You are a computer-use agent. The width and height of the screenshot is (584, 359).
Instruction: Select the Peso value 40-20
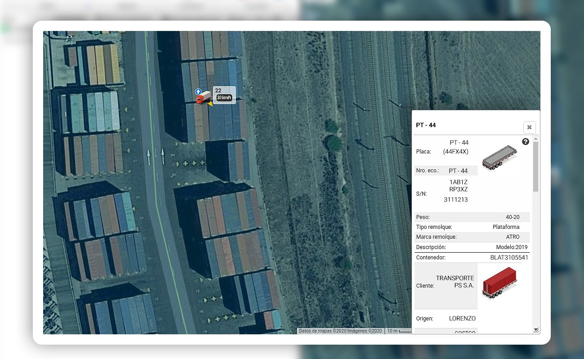pyautogui.click(x=513, y=217)
